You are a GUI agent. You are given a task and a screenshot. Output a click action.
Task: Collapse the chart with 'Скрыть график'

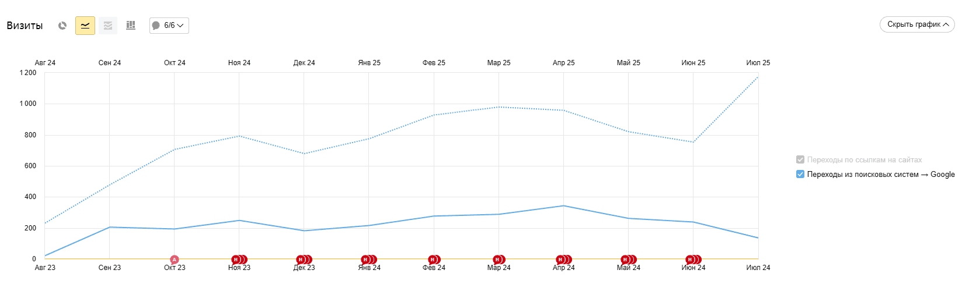[x=917, y=24]
